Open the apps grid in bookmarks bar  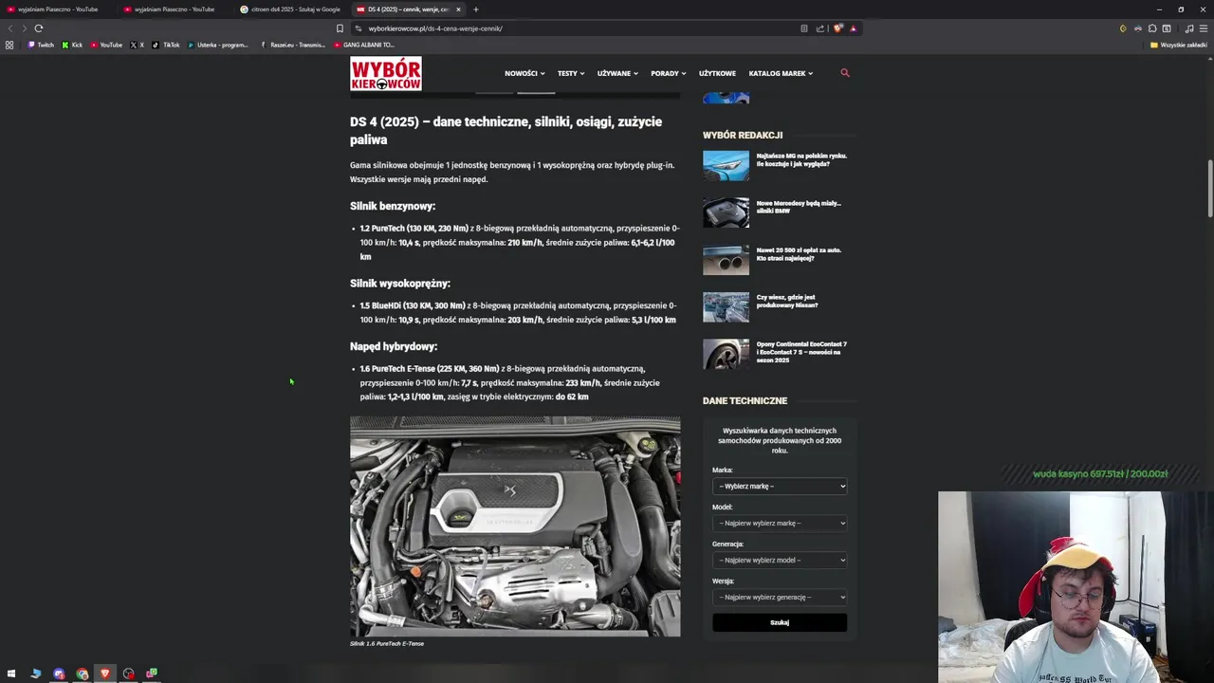coord(9,45)
